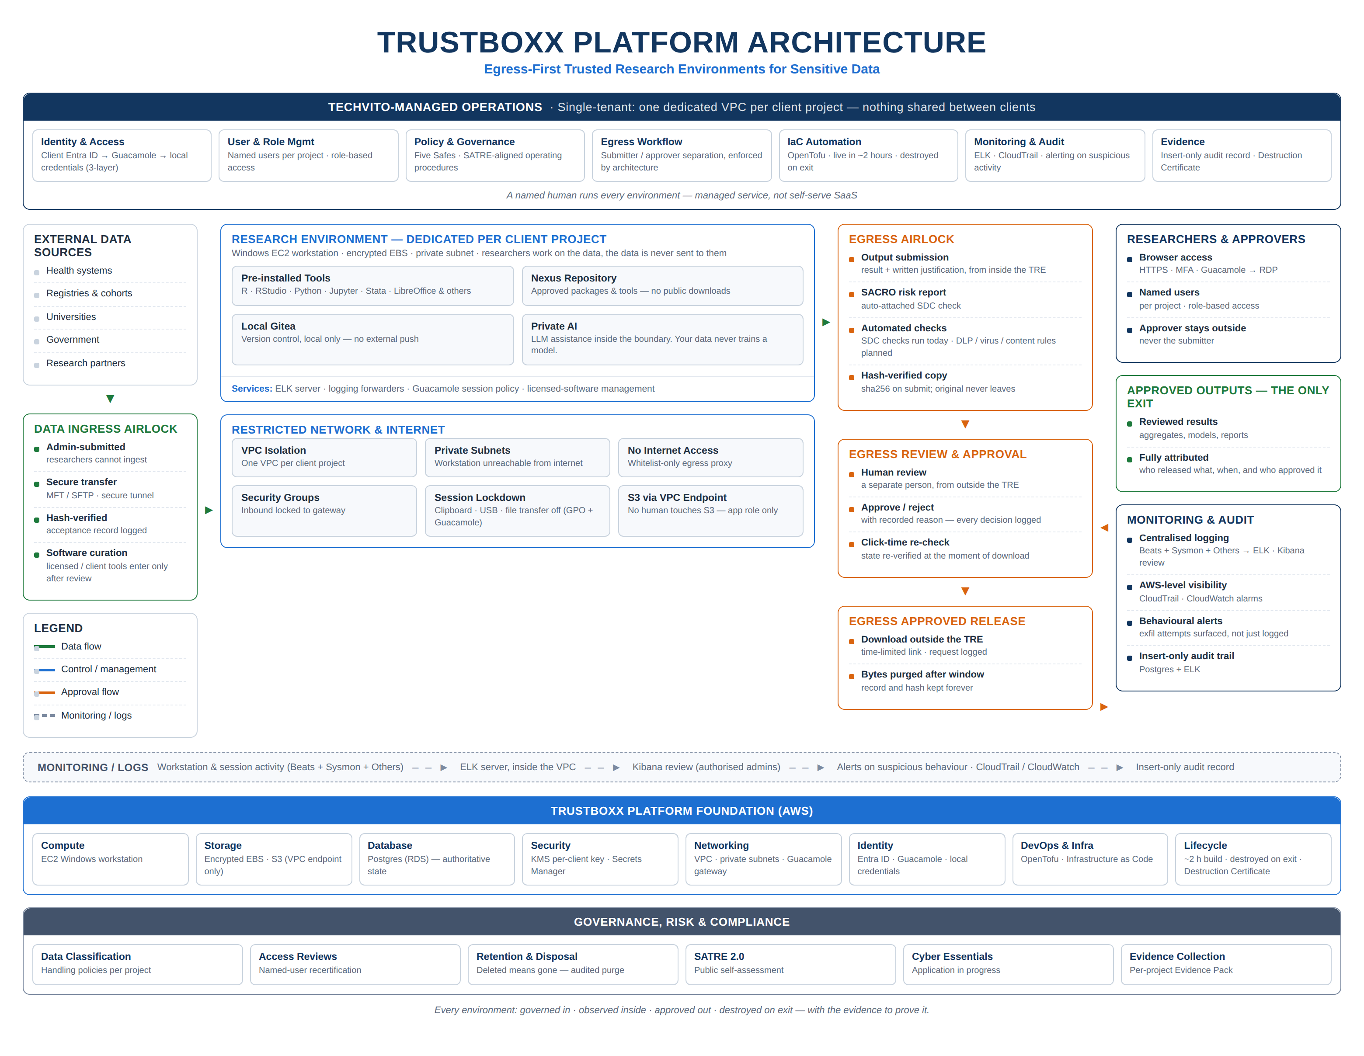
Task: Click the grey arrow after Workstation & session activity
Action: 443,768
